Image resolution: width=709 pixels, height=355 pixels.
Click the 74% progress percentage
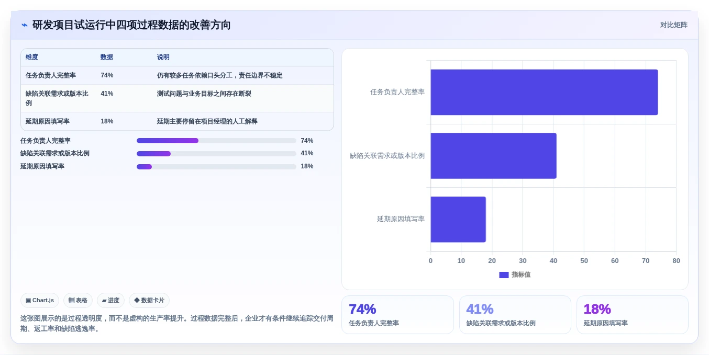point(307,141)
